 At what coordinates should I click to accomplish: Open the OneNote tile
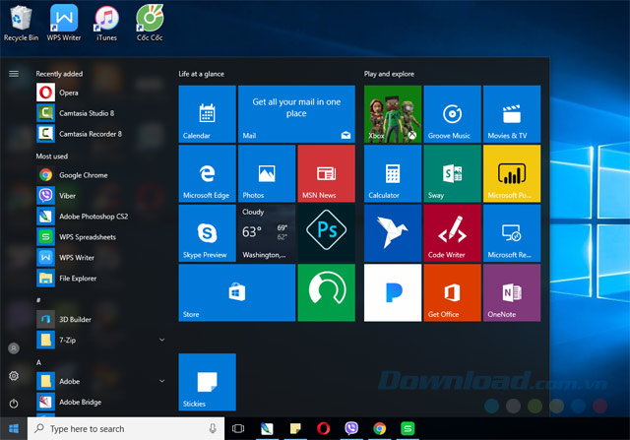(512, 293)
